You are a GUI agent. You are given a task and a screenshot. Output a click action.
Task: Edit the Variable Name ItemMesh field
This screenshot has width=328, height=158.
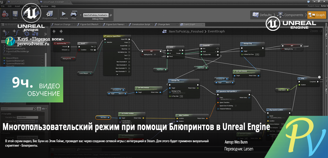point(28,117)
